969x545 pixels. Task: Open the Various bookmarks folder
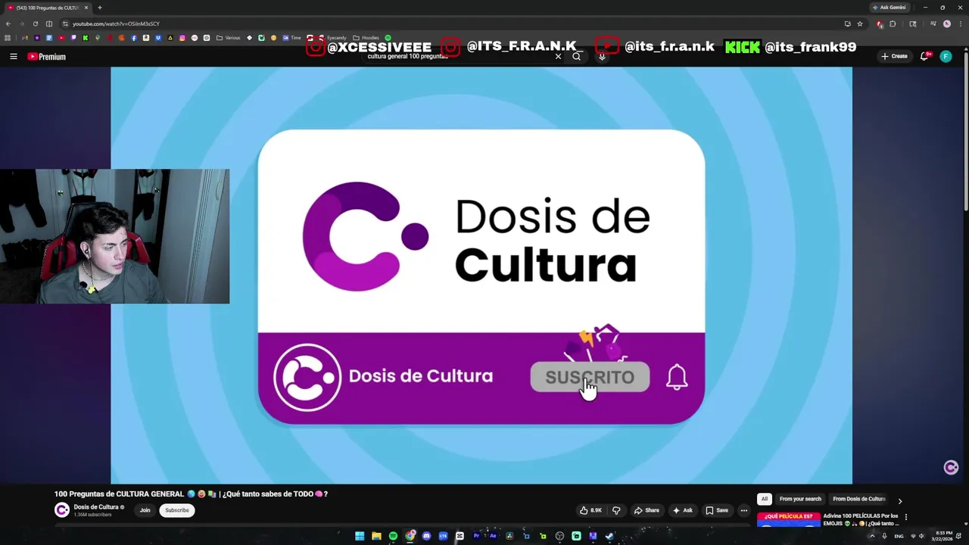click(228, 38)
